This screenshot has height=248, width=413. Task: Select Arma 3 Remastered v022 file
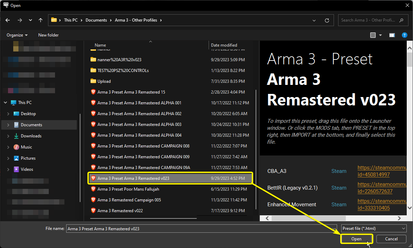pyautogui.click(x=120, y=211)
